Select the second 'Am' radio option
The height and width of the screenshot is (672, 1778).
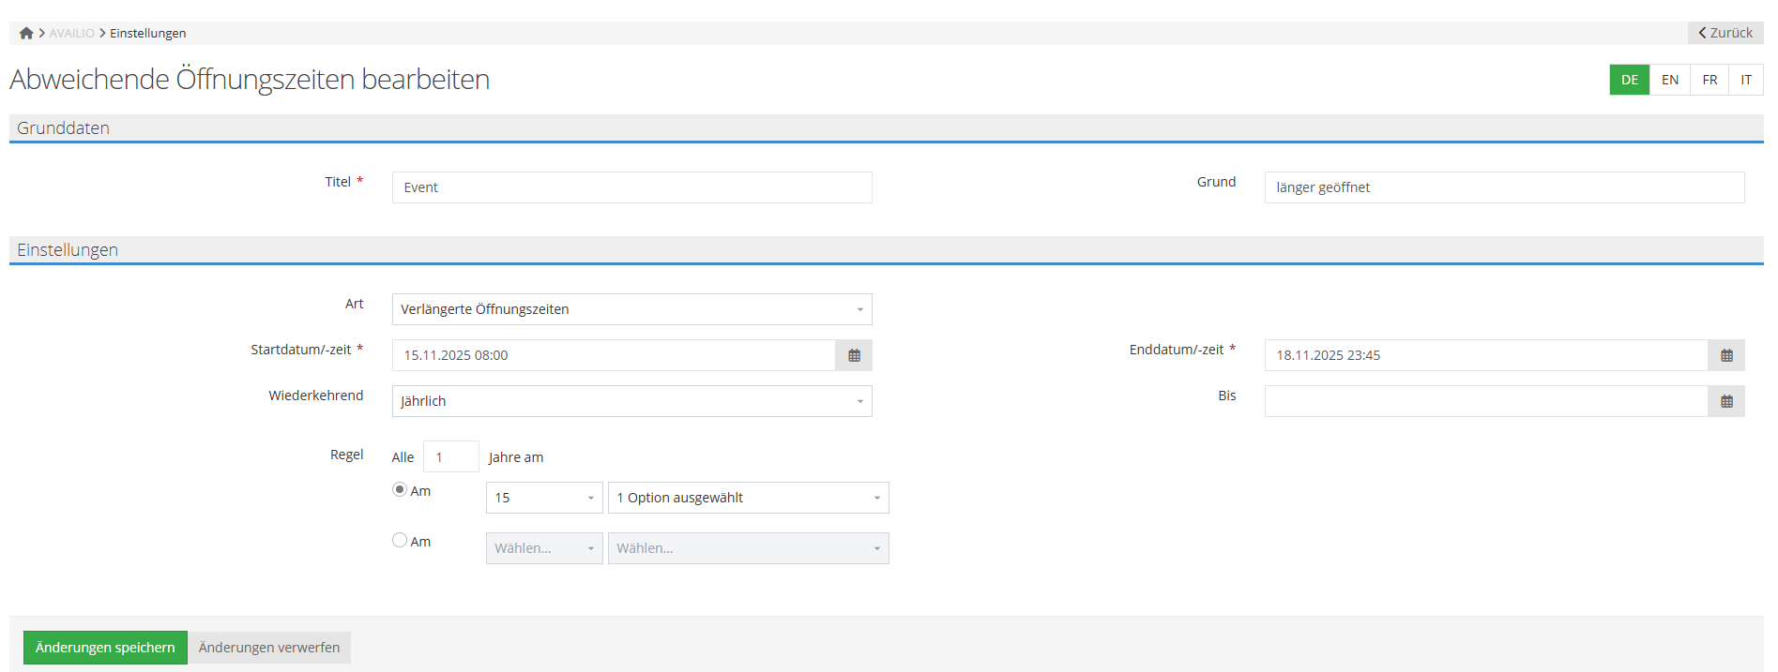(400, 541)
